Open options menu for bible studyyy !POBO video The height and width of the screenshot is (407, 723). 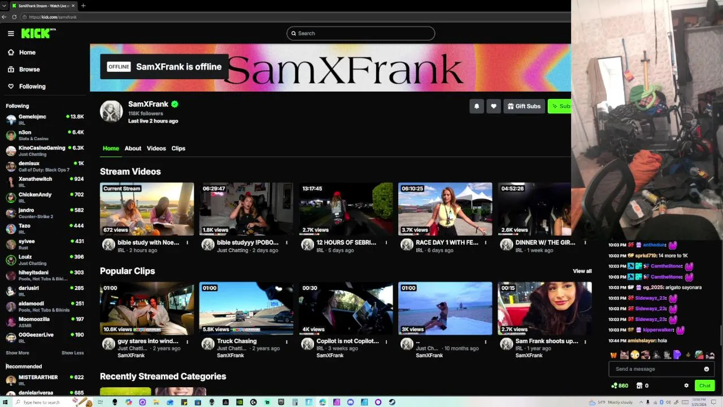(x=287, y=243)
